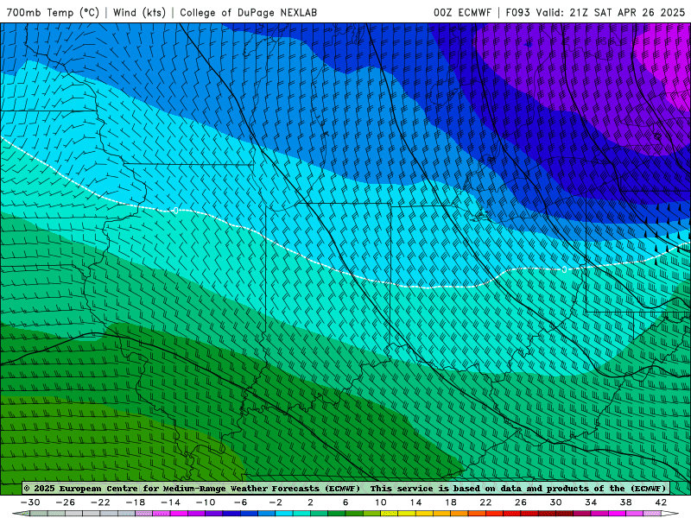Screen dimensions: 691x518
Task: Click the -30 legend value
Action: click(30, 502)
